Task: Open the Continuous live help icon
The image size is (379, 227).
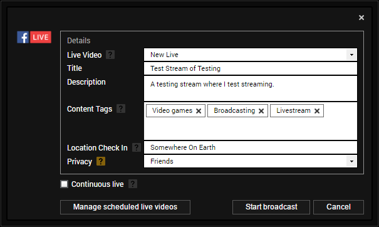Action: click(133, 184)
